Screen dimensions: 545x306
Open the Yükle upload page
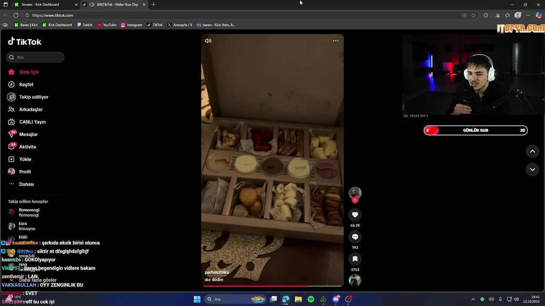coord(20,159)
